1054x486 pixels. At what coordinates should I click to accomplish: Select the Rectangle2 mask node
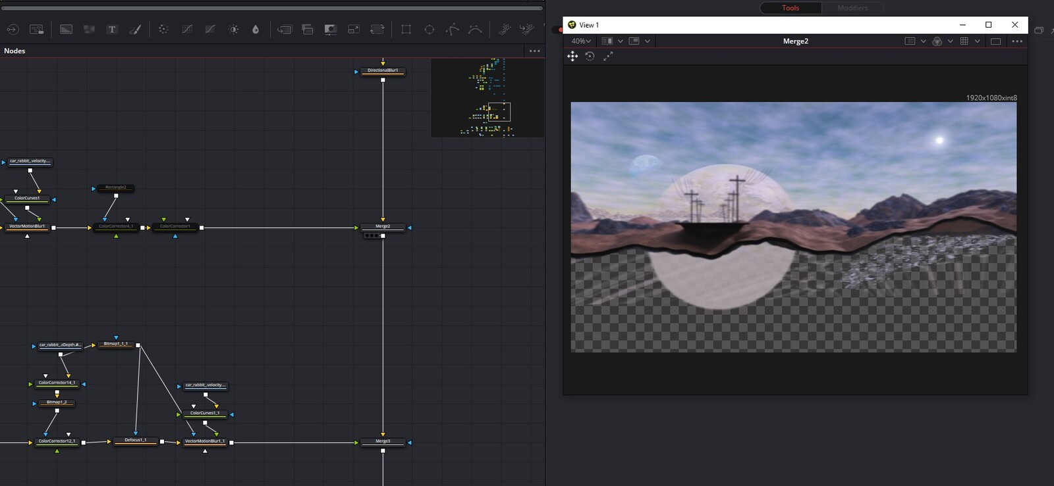[116, 187]
